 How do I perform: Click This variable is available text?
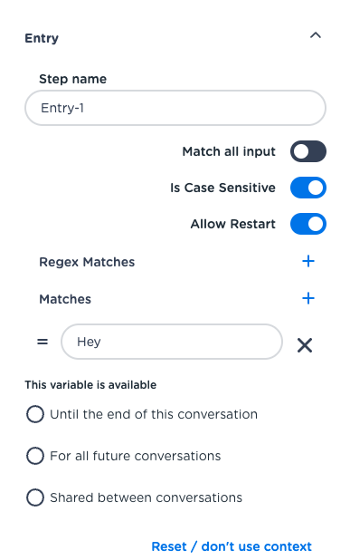coord(90,384)
